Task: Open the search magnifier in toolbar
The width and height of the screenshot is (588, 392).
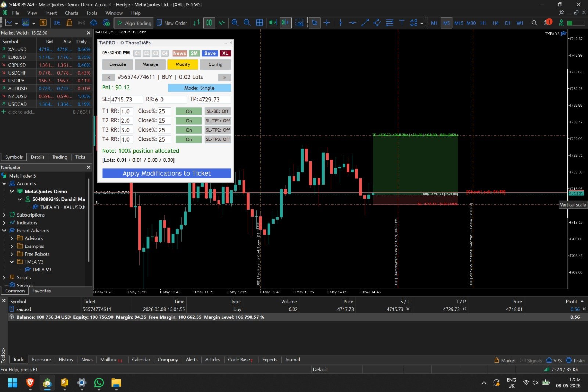Action: pyautogui.click(x=534, y=23)
